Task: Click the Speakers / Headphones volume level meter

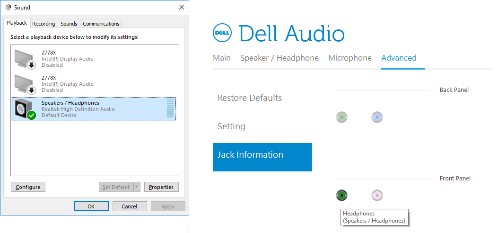Action: (x=170, y=109)
